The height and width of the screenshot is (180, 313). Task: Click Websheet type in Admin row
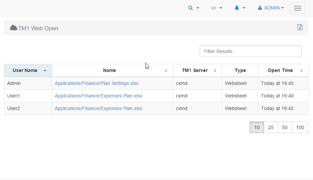pyautogui.click(x=240, y=83)
